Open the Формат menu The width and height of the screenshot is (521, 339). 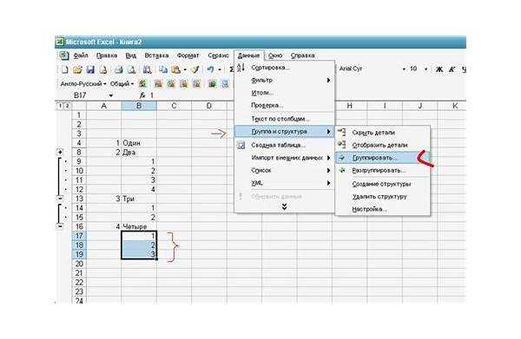point(188,55)
